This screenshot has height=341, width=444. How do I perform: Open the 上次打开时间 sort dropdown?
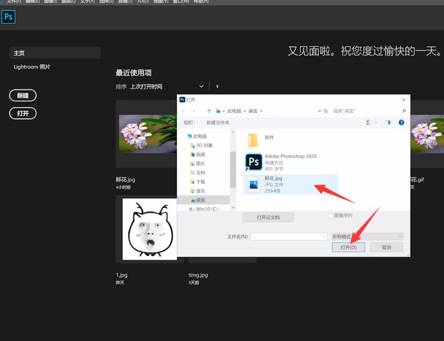click(167, 87)
